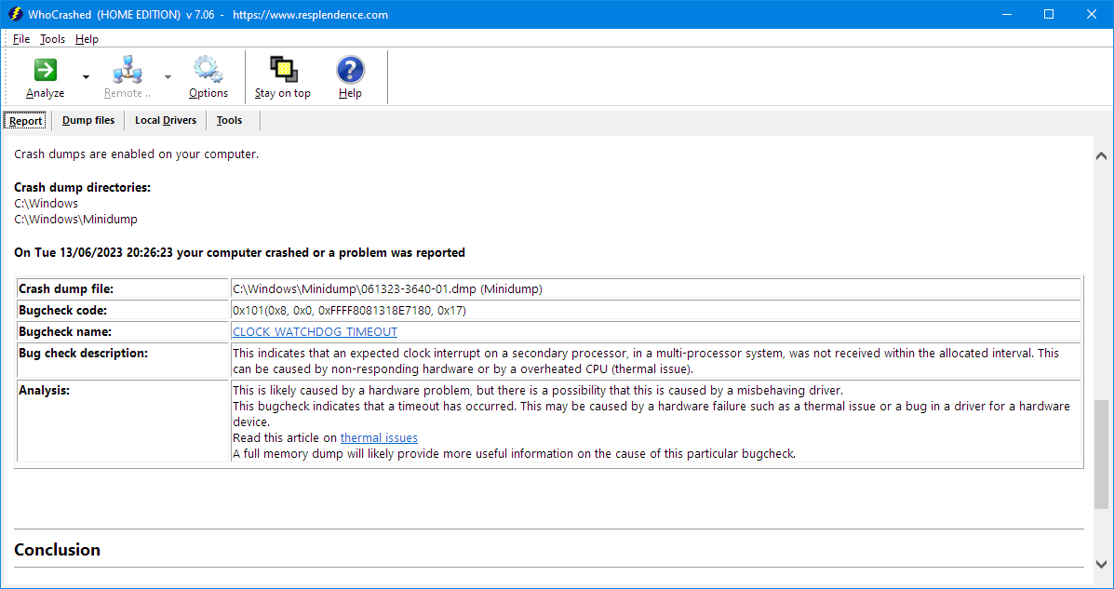Open Options gear icon
Screen dimensions: 1114x589
[x=208, y=71]
